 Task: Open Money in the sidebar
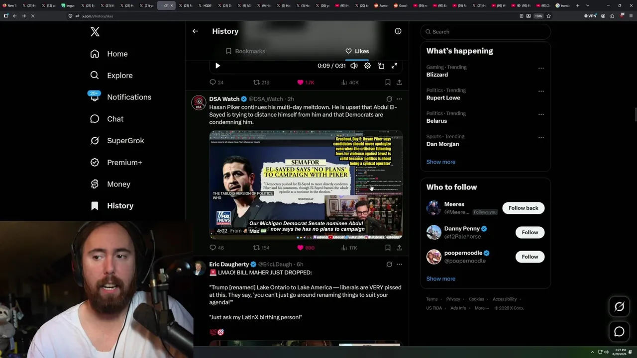coord(110,184)
